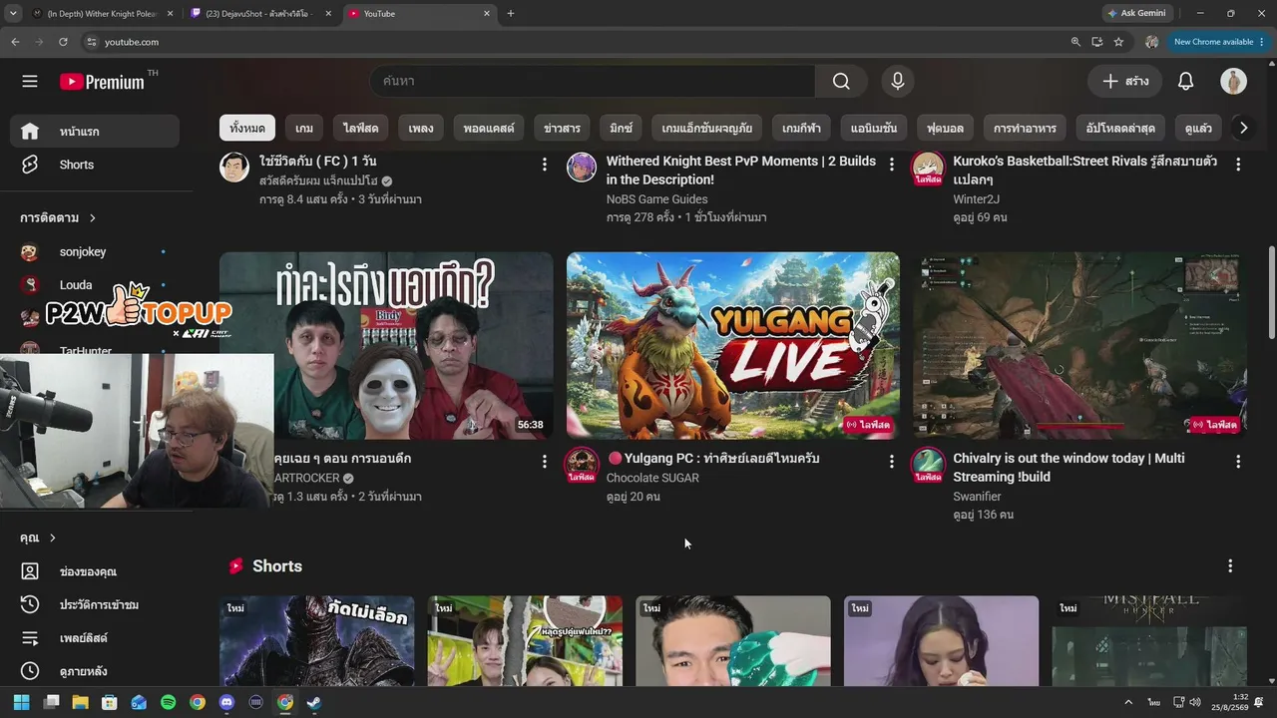Open a new Chrome tab
Image resolution: width=1277 pixels, height=718 pixels.
pyautogui.click(x=511, y=13)
